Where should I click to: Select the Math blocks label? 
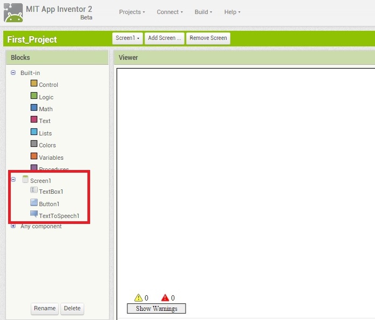tap(46, 109)
